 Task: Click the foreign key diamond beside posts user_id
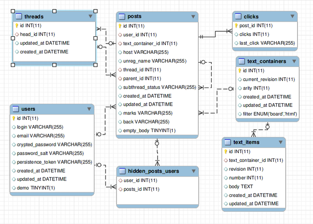(x=120, y=35)
